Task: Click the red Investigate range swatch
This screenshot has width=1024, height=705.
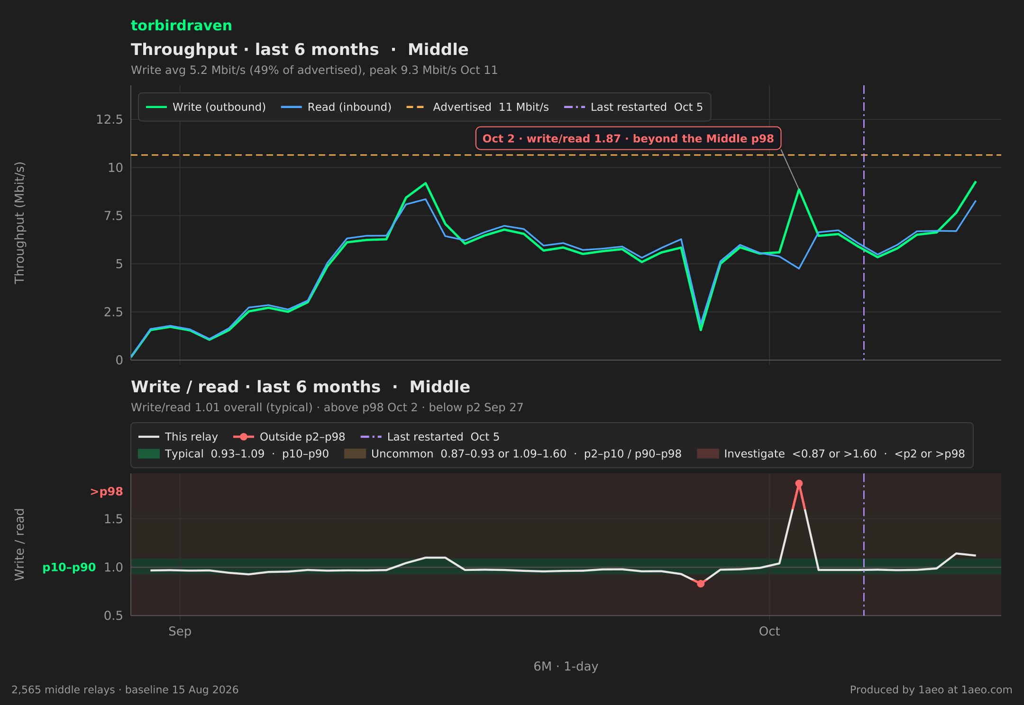Action: tap(708, 454)
